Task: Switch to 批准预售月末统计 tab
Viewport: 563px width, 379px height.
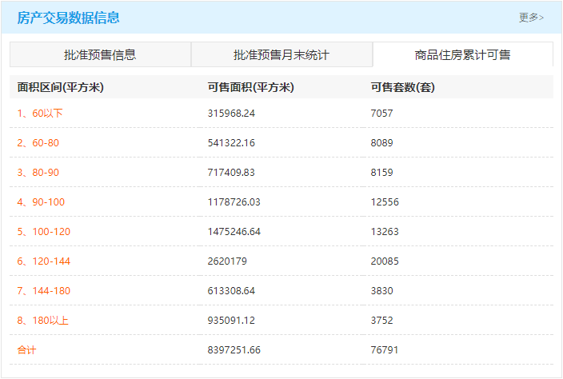Action: (x=281, y=54)
